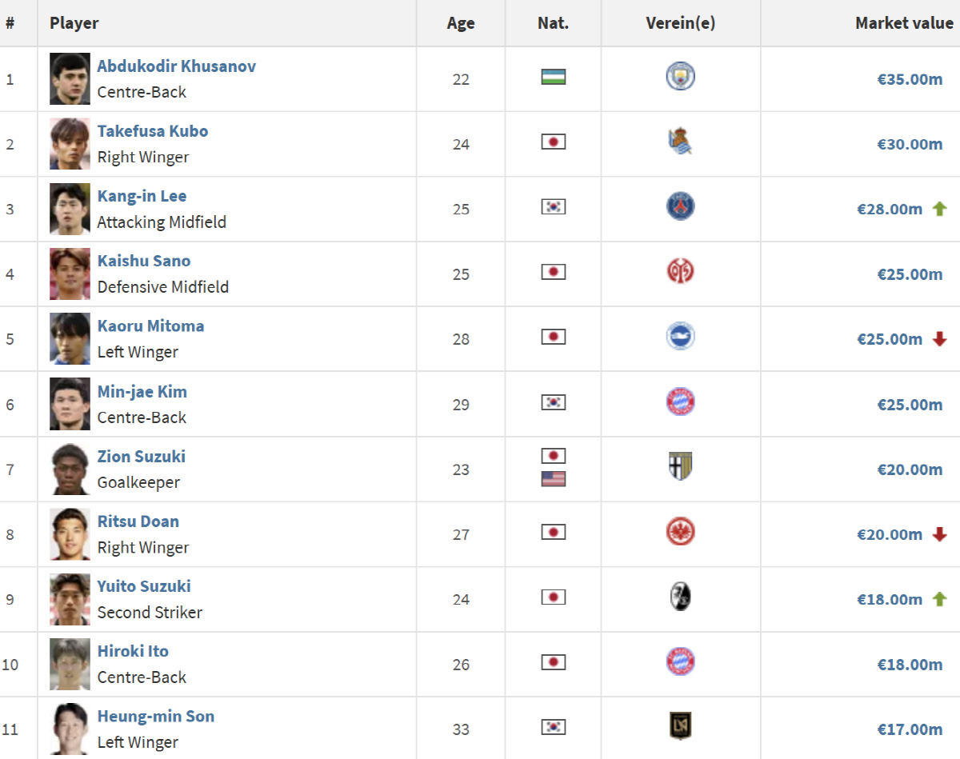The image size is (960, 759).
Task: Click Manchester City club crest icon
Action: (x=680, y=77)
